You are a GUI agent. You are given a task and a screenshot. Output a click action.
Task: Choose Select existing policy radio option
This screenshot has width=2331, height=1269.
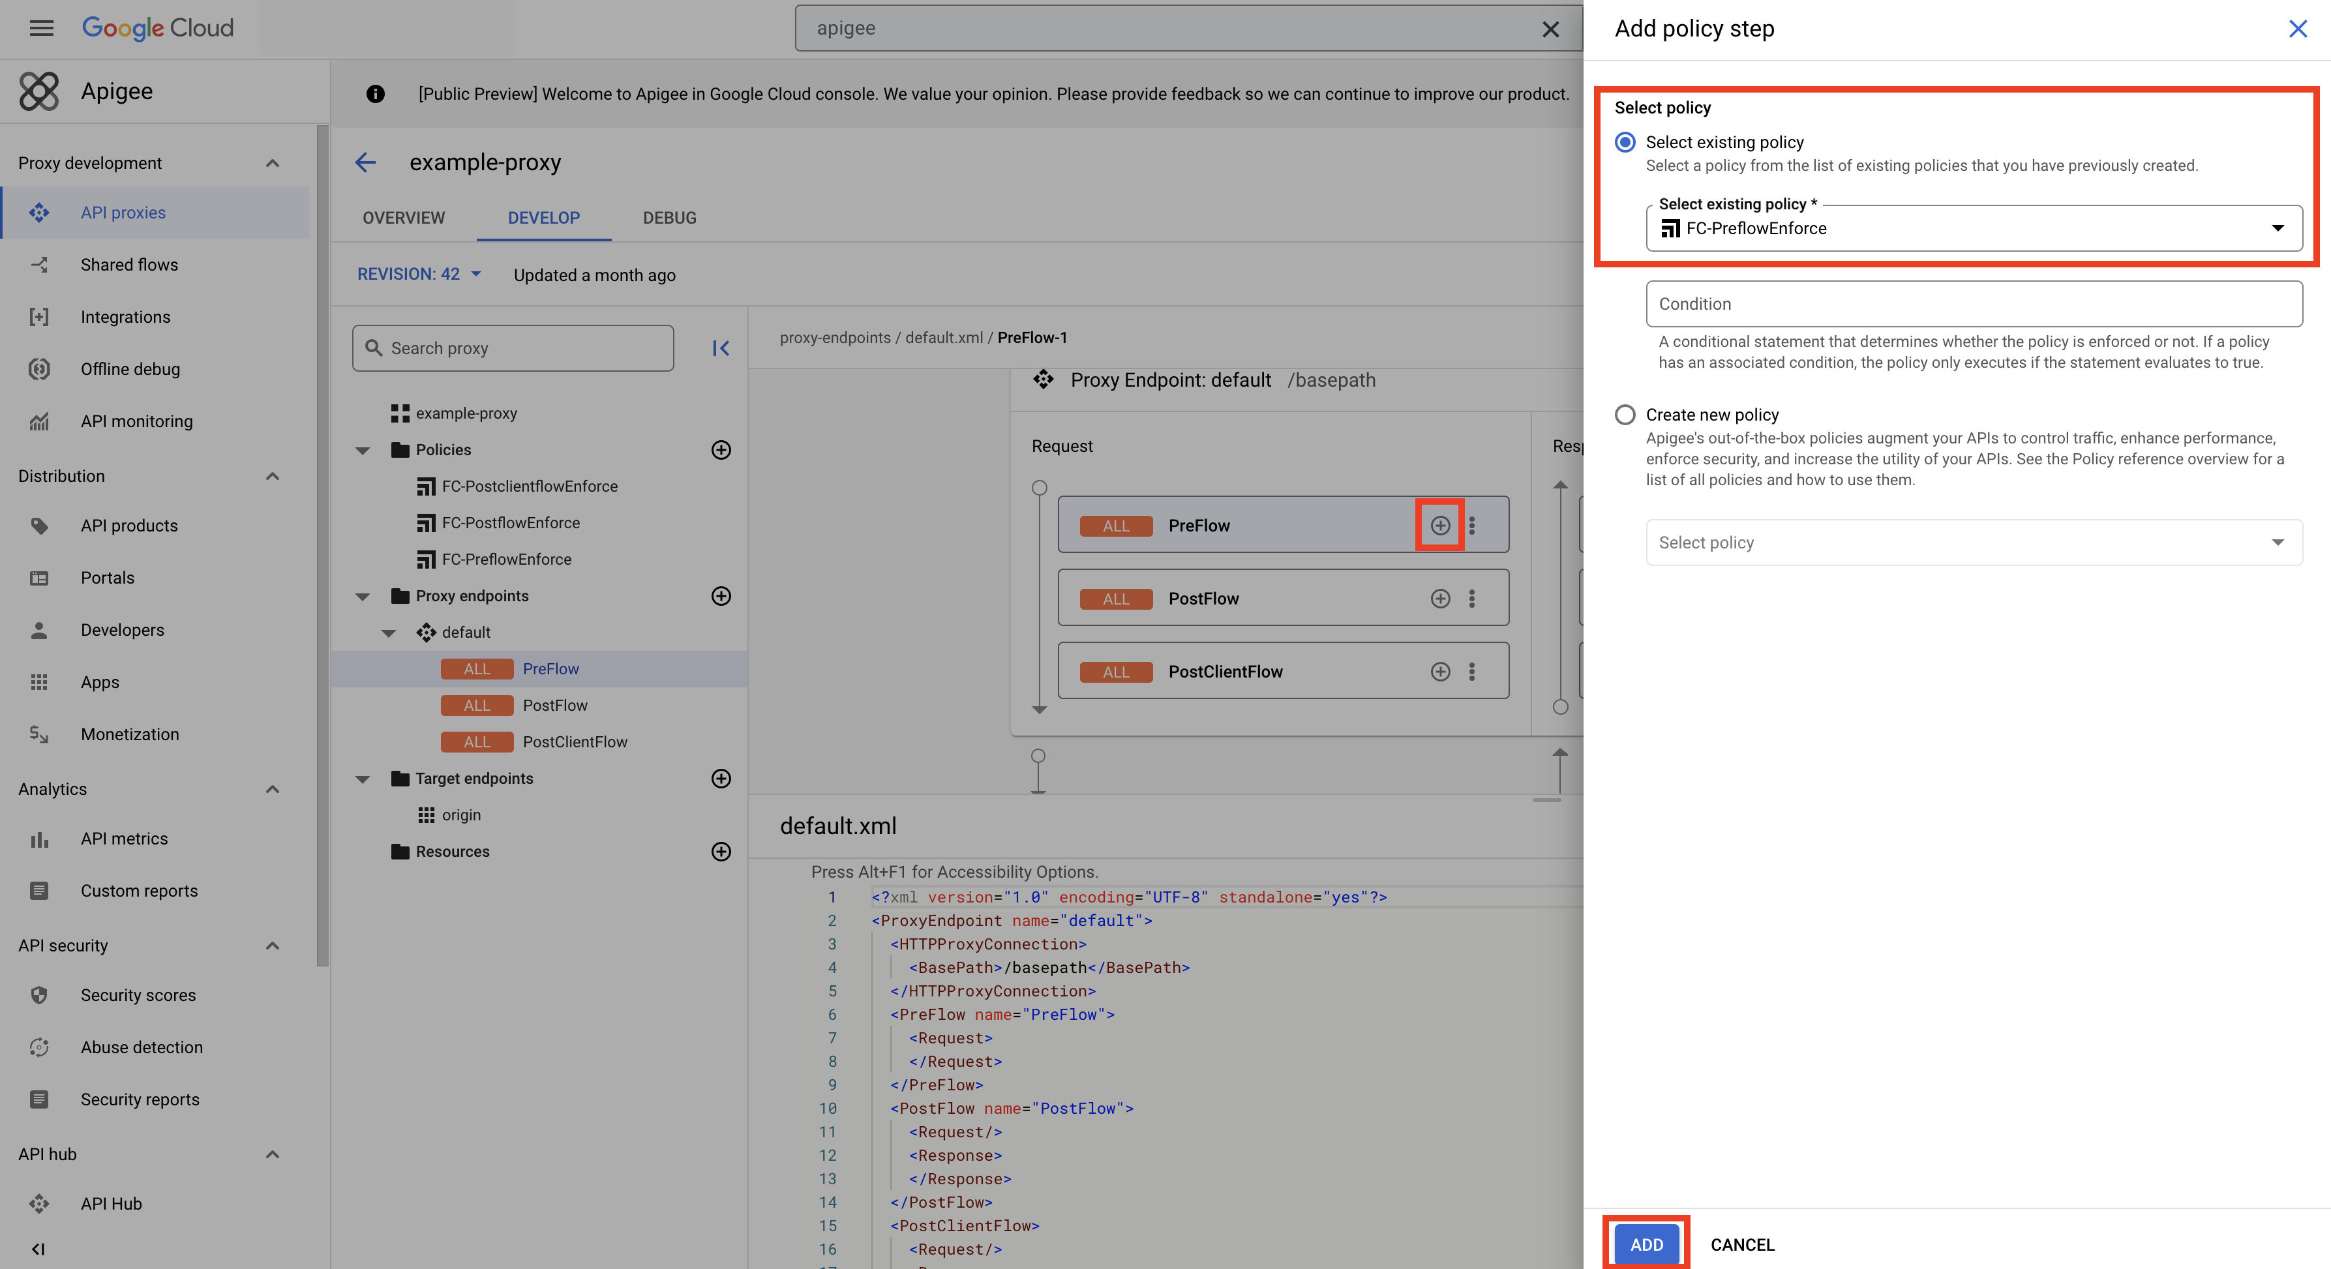tap(1625, 142)
